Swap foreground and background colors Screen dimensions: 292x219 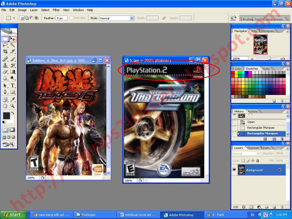(x=13, y=113)
